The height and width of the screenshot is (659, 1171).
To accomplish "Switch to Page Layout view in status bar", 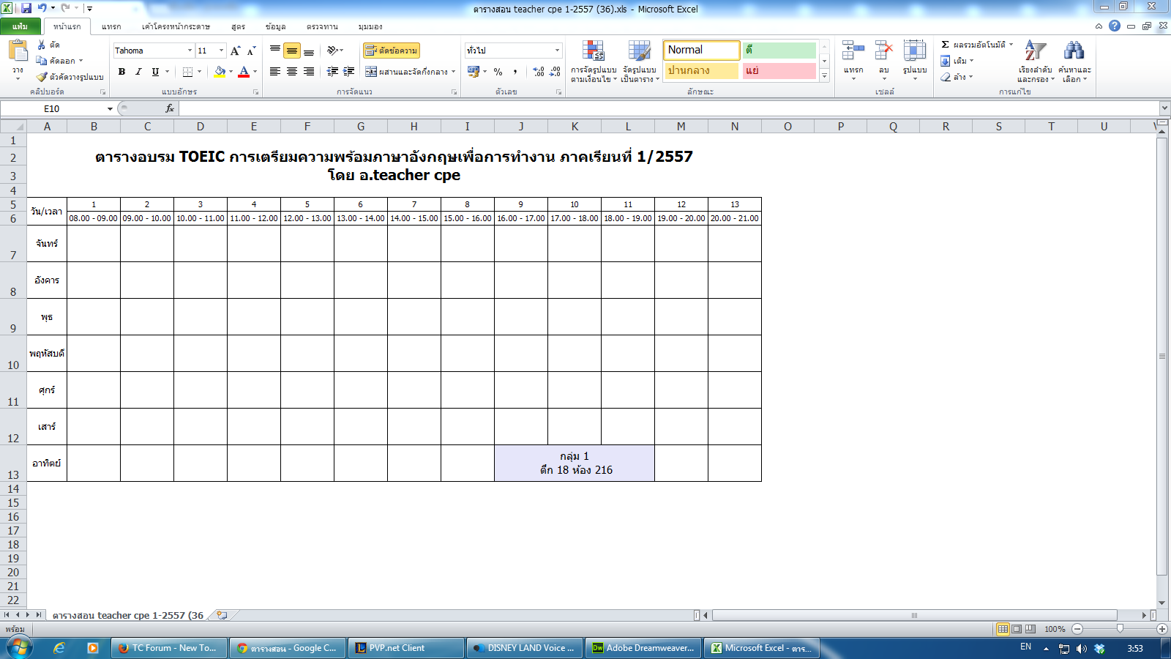I will [1017, 629].
